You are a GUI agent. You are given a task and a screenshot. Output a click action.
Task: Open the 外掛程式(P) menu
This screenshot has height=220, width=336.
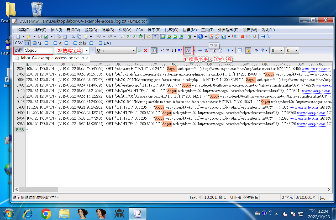tap(228, 30)
